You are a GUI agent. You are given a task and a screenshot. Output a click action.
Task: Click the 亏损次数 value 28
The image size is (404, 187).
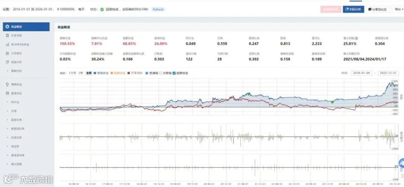tap(220, 59)
